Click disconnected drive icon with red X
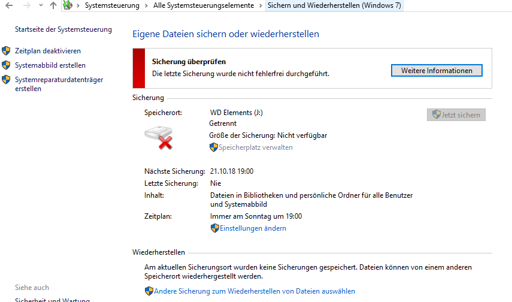This screenshot has width=512, height=302. click(x=159, y=137)
